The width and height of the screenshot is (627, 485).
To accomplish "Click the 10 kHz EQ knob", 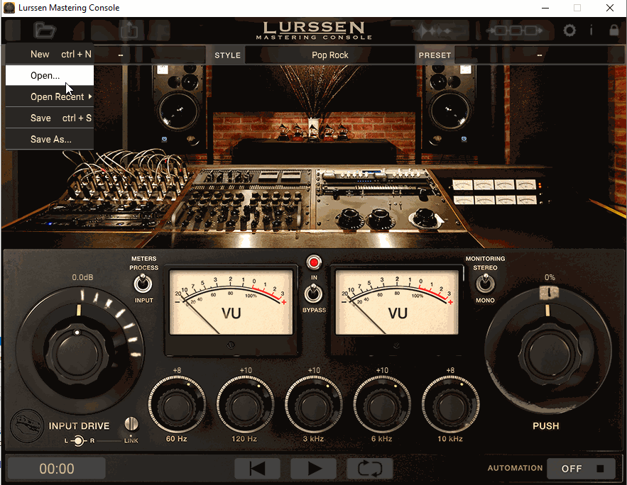I will tap(450, 404).
